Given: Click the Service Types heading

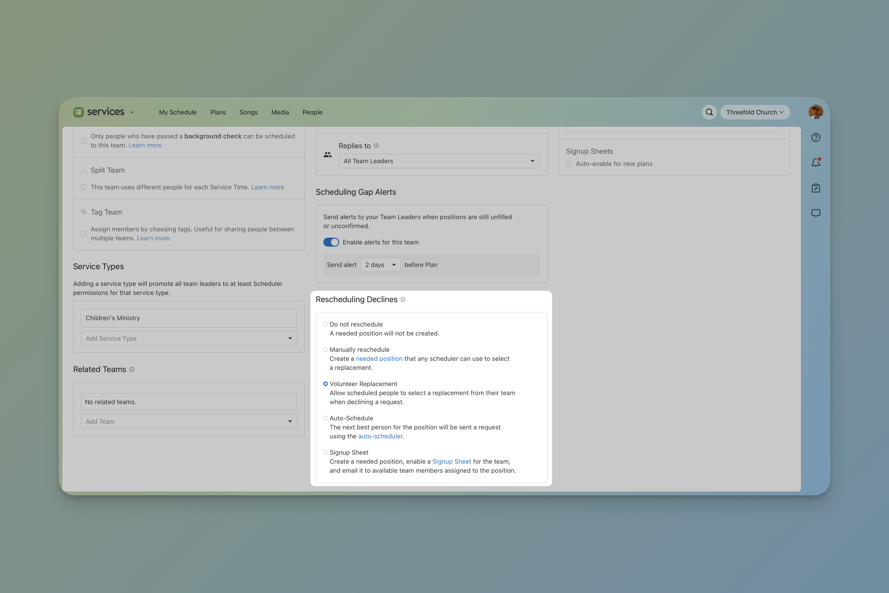Looking at the screenshot, I should pos(99,267).
